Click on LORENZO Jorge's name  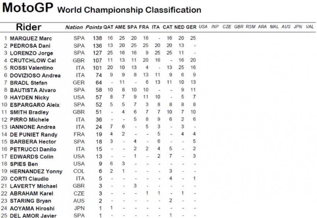point(32,53)
